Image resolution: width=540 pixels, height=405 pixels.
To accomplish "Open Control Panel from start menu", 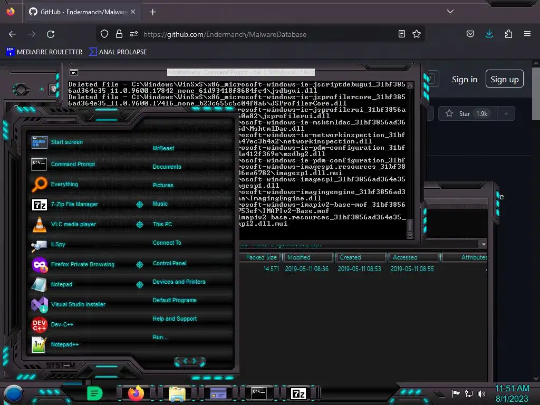I will pyautogui.click(x=169, y=263).
